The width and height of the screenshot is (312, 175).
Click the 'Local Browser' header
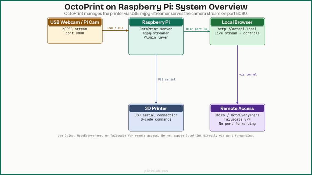(237, 22)
